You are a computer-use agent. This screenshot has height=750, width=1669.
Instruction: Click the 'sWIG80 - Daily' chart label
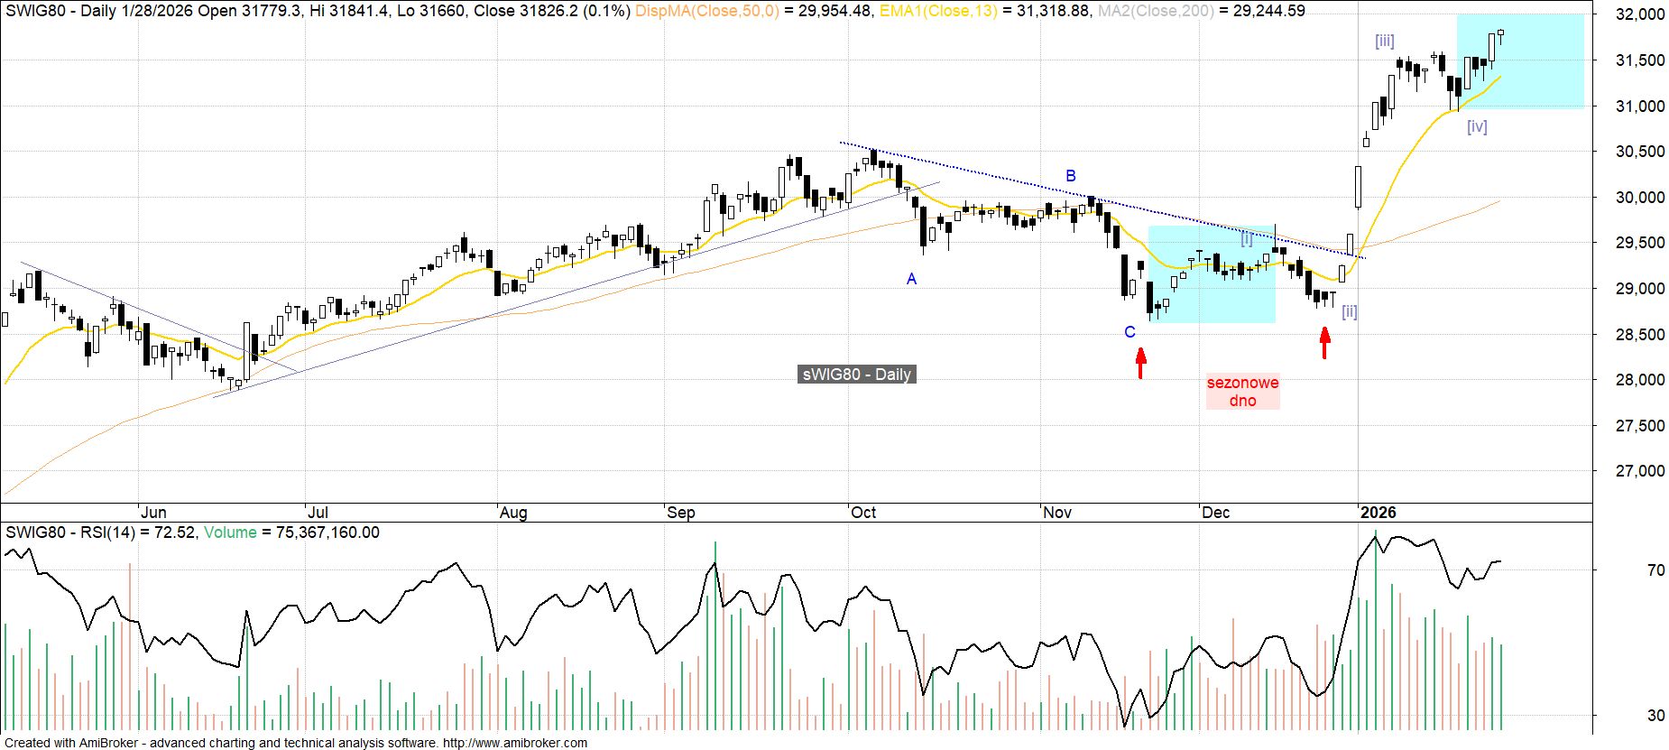pos(856,375)
